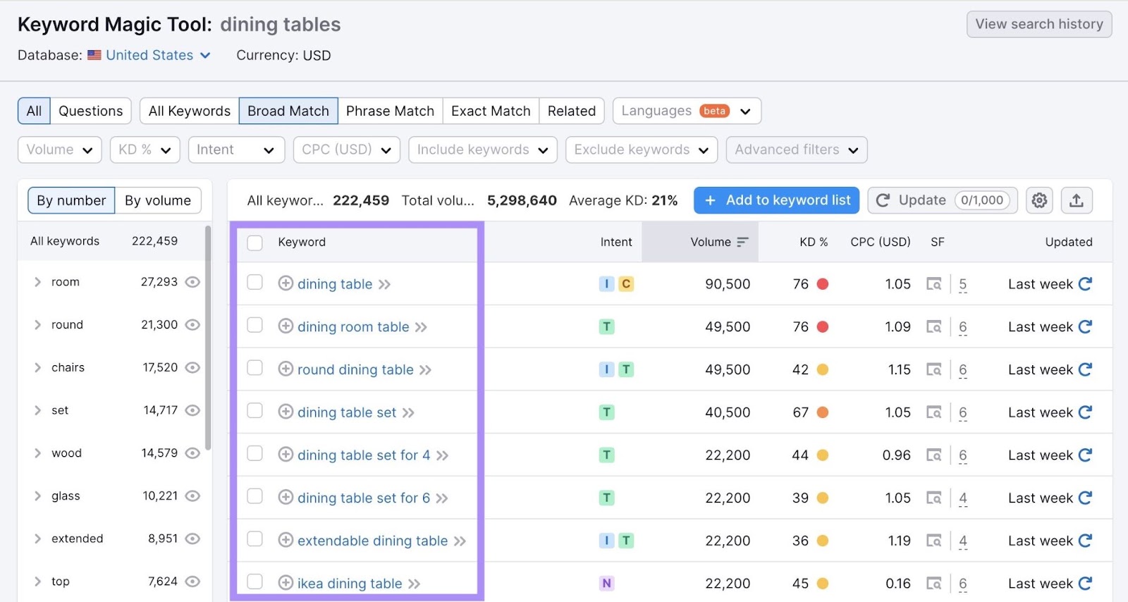The image size is (1128, 602).
Task: Click View search history button
Action: pos(1039,24)
